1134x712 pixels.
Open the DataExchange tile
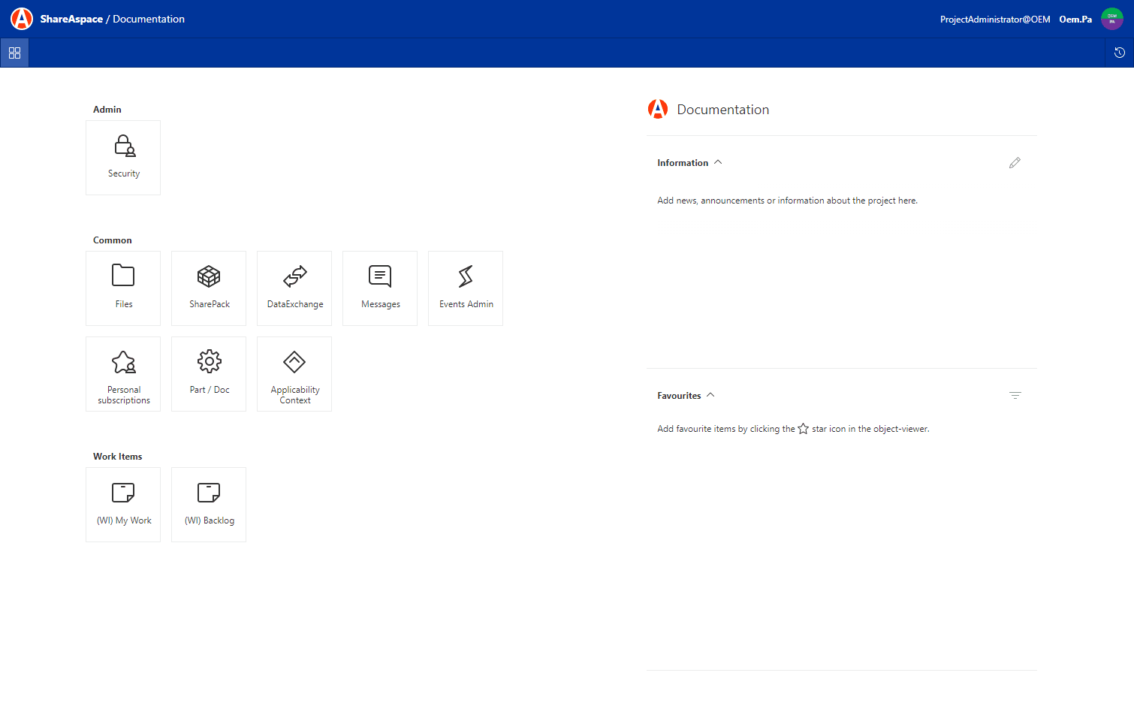[294, 288]
